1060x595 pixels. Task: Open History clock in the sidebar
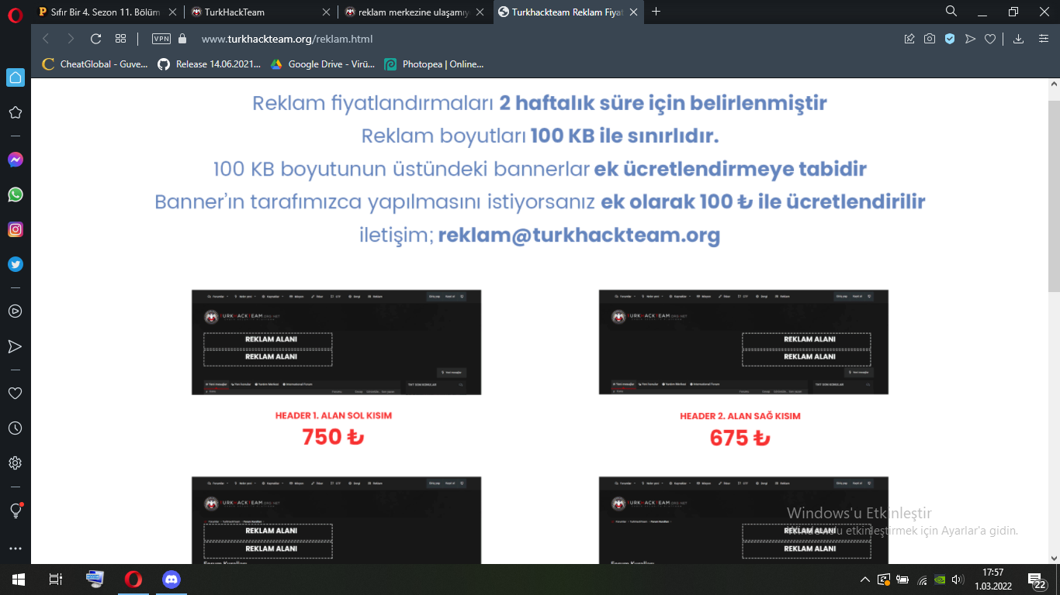click(x=15, y=428)
